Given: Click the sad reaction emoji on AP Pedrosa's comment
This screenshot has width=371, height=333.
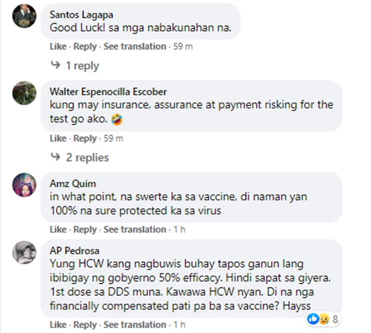Looking at the screenshot, I should 324,319.
